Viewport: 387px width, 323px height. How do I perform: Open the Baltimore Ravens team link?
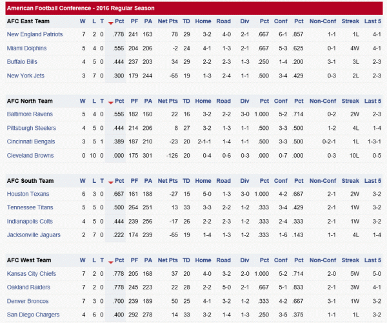(30, 114)
